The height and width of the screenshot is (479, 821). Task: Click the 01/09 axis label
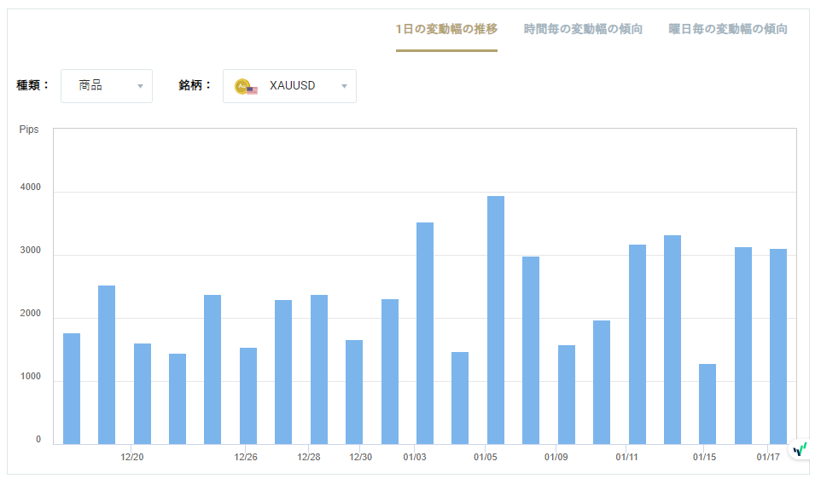[x=556, y=457]
